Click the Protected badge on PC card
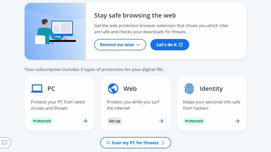The width and height of the screenshot is (271, 152). pos(42,121)
